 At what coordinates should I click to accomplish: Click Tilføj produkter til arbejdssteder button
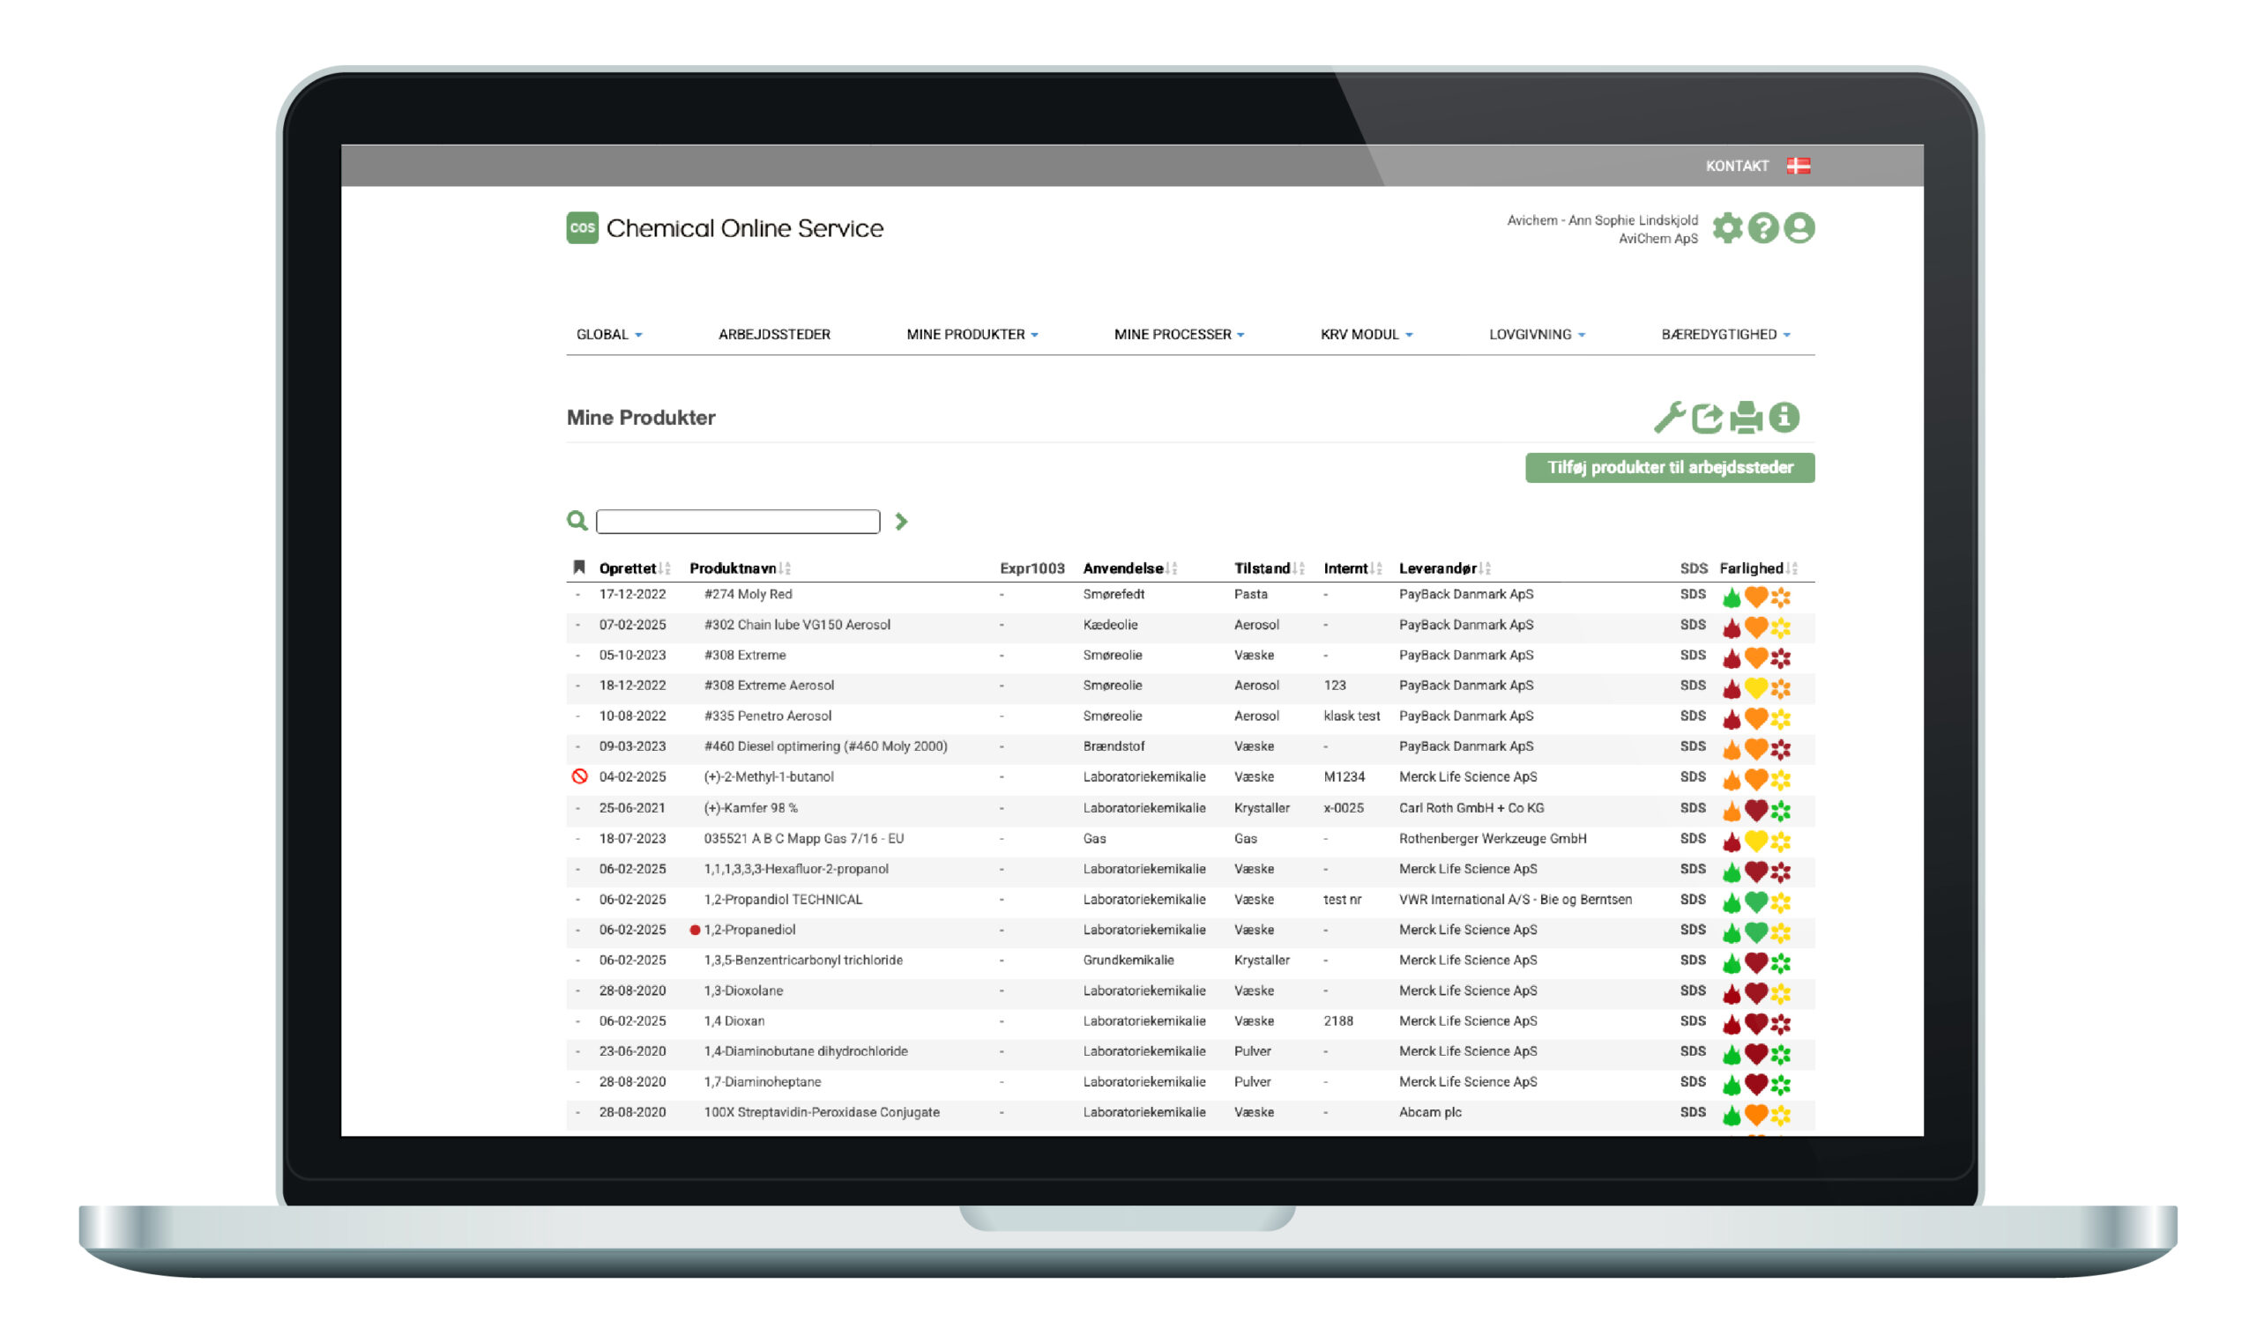pyautogui.click(x=1669, y=468)
